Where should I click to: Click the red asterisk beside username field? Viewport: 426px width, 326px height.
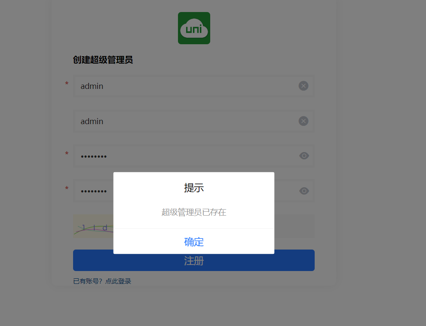[67, 84]
